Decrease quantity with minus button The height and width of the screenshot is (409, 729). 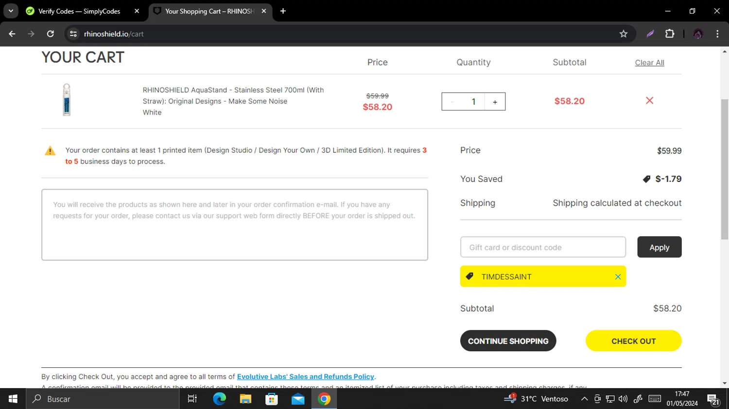(x=452, y=102)
